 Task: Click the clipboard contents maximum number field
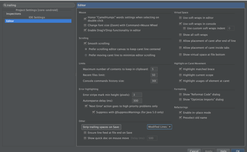point(154,69)
